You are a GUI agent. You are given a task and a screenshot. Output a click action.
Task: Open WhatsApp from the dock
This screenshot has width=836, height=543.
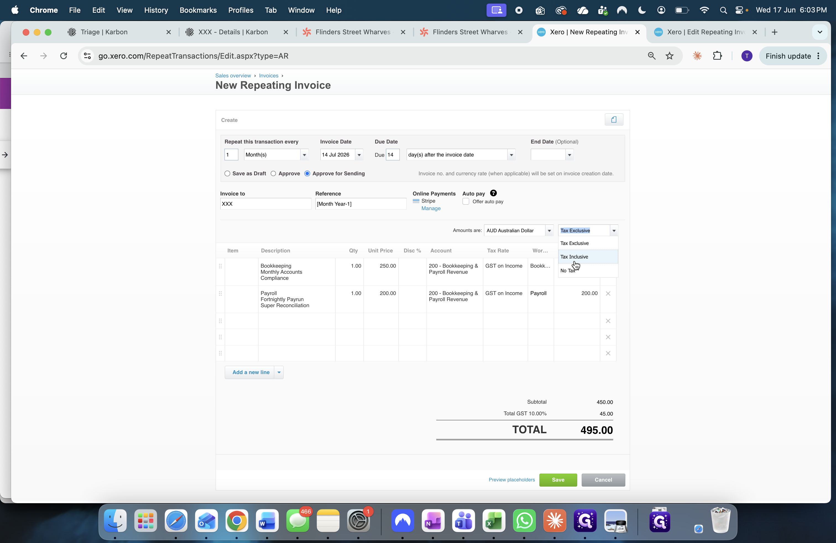tap(524, 521)
